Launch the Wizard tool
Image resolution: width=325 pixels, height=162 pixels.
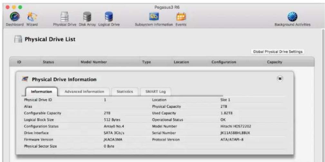pos(32,19)
